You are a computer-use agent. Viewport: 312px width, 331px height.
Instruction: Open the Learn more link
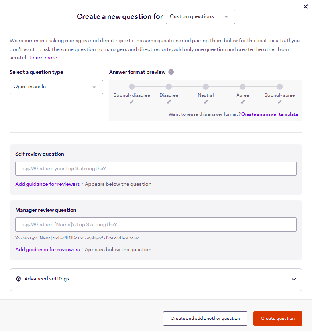pyautogui.click(x=43, y=58)
